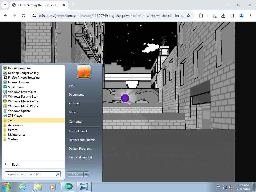Select the 11199749-tag-the-power-of tab
This screenshot has width=256, height=192.
coord(39,5)
